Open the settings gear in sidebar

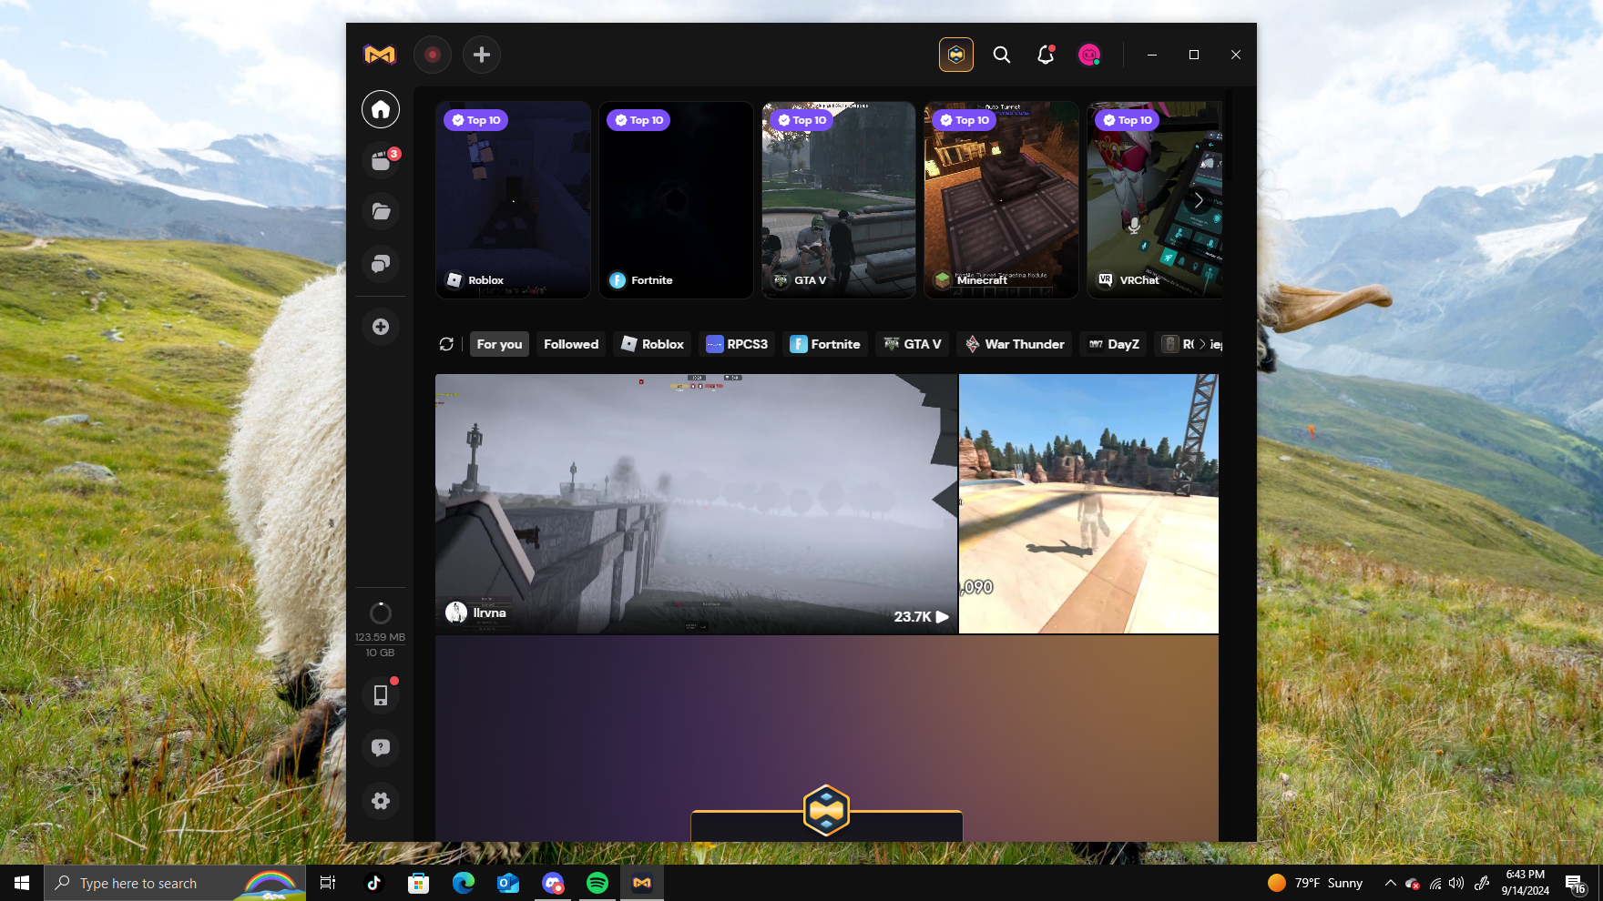pyautogui.click(x=381, y=801)
